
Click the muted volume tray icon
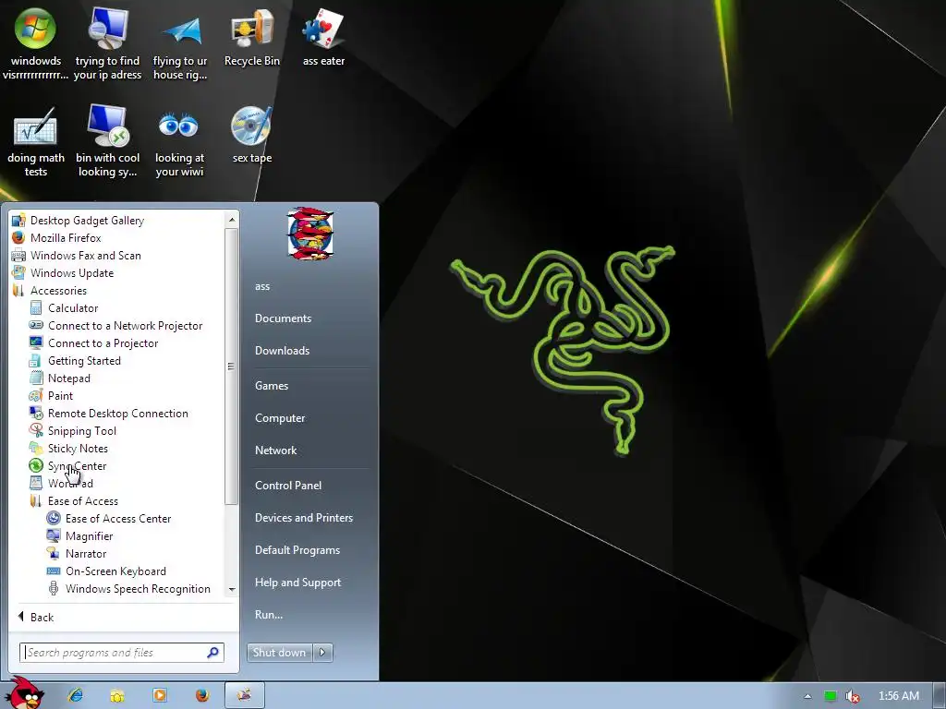[852, 696]
